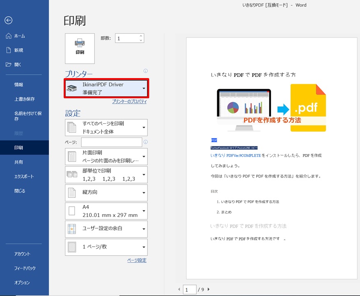
Task: Click the いきなり PDFVer.9COMPLETE link in preview
Action: click(x=236, y=155)
